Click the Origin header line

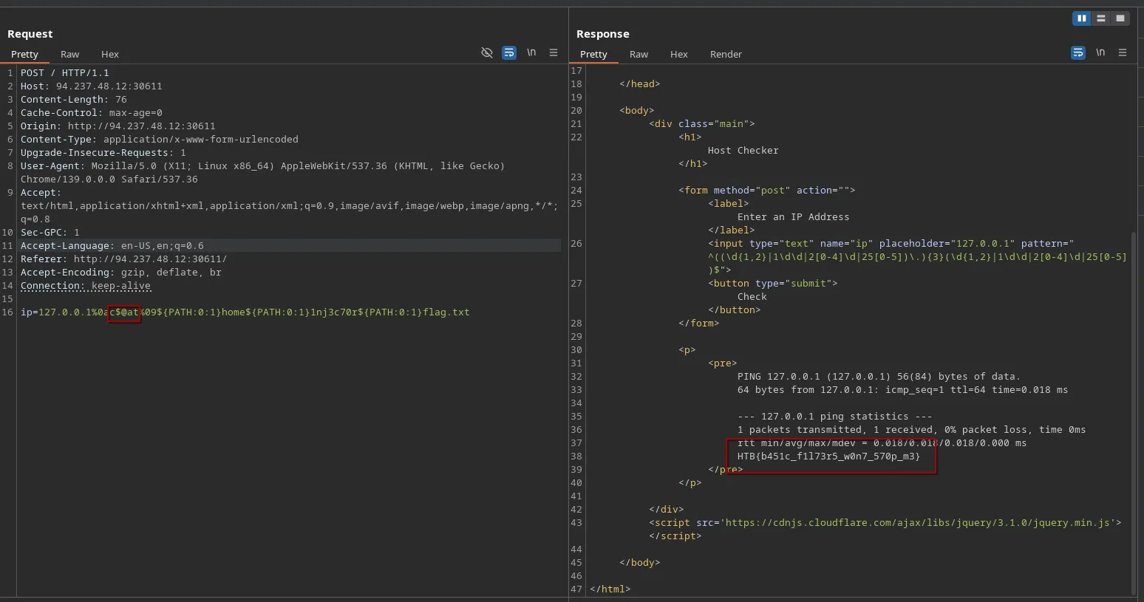tap(118, 126)
